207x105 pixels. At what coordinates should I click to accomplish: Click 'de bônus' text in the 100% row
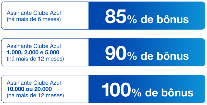[169, 93]
